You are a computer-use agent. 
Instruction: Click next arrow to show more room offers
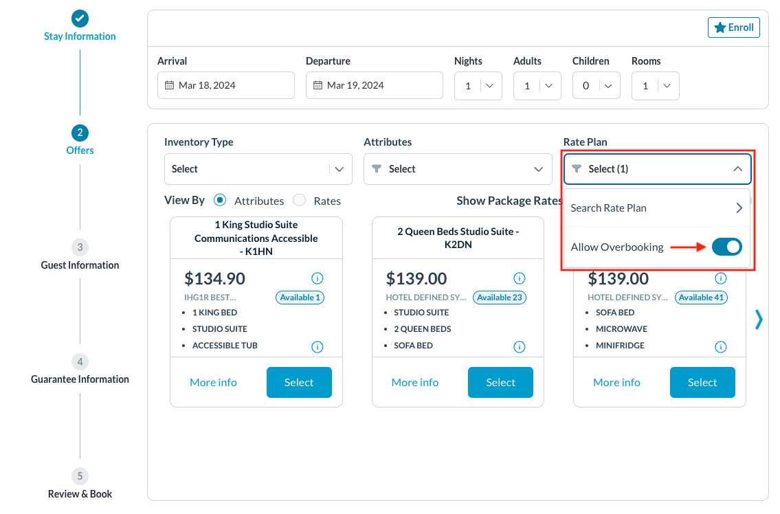point(759,320)
